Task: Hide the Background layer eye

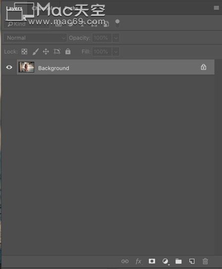Action: [x=9, y=67]
